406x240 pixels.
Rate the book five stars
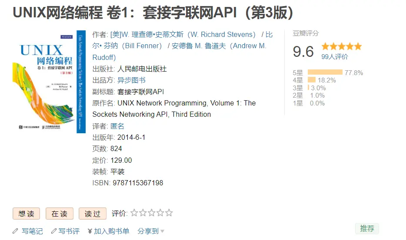coord(169,213)
